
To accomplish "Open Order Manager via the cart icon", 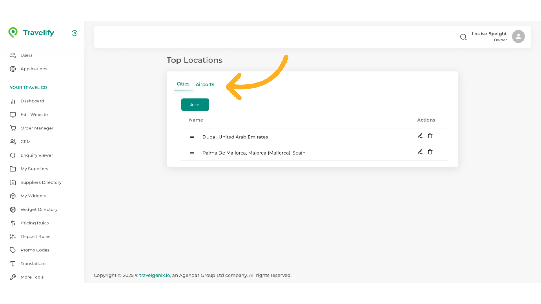I will (x=13, y=128).
